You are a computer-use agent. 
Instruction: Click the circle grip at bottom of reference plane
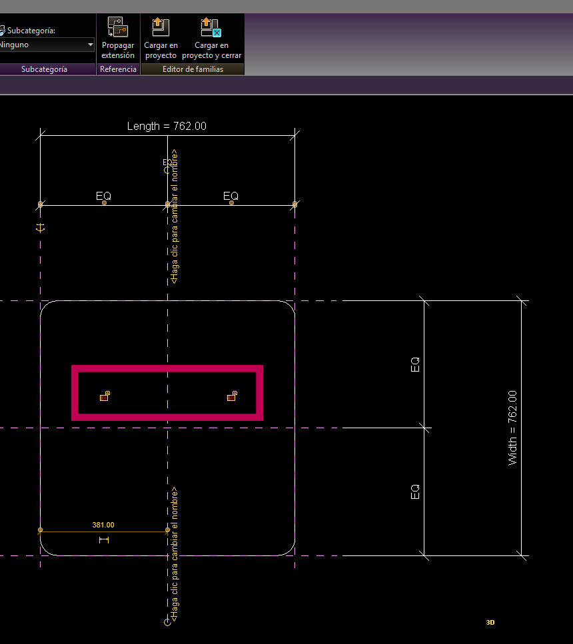point(167,622)
